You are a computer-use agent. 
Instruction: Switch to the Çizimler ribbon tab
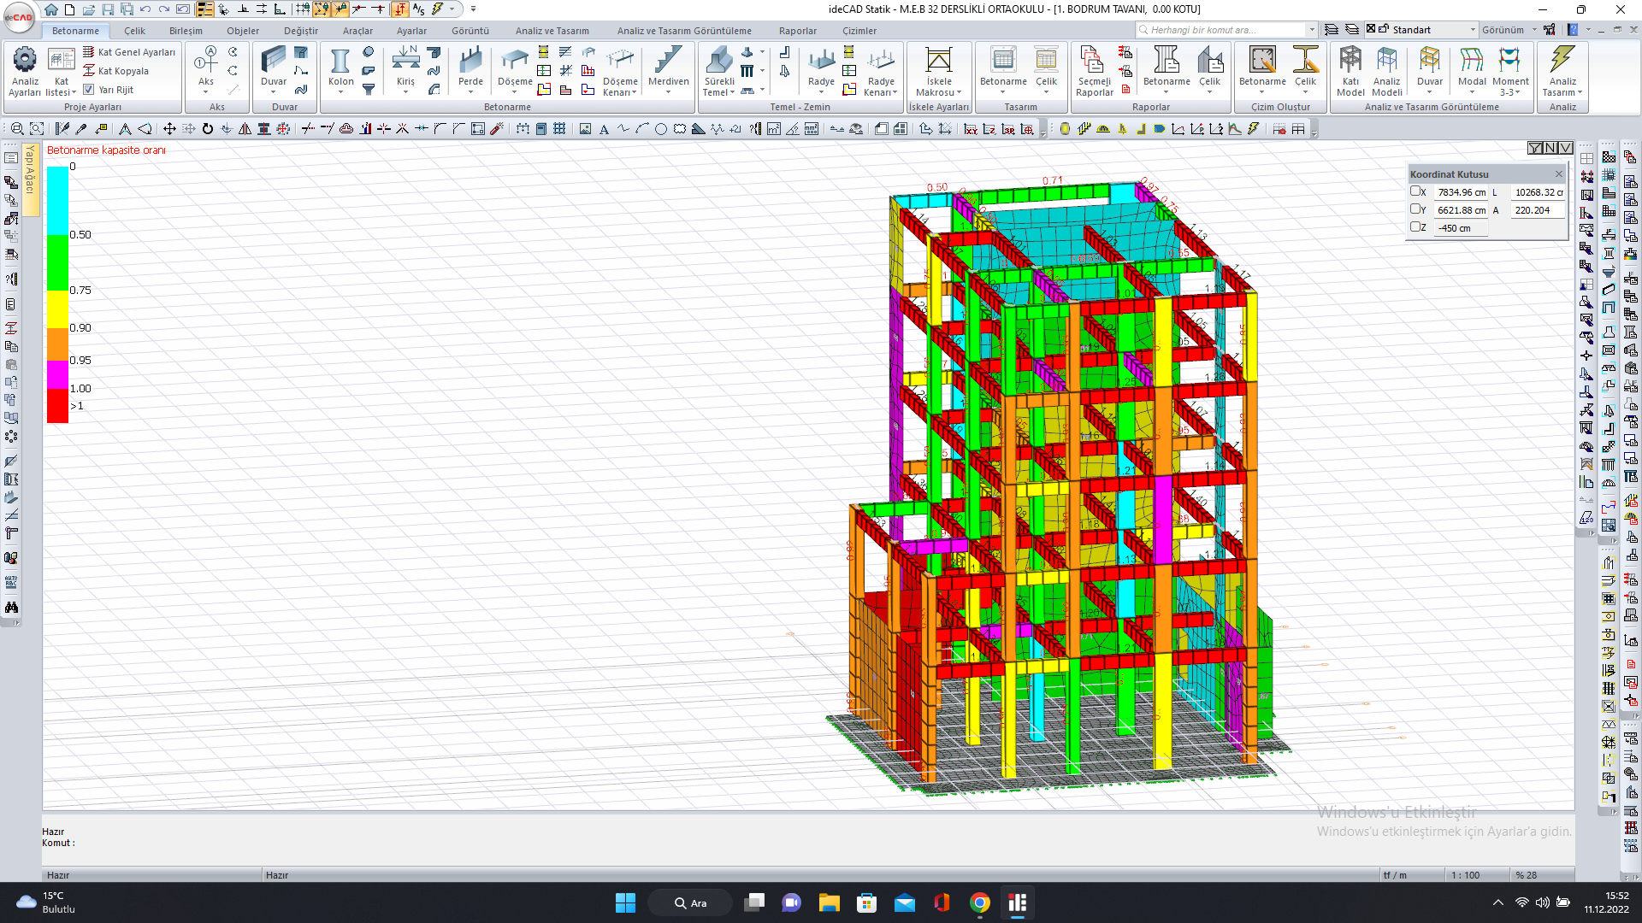coord(859,31)
